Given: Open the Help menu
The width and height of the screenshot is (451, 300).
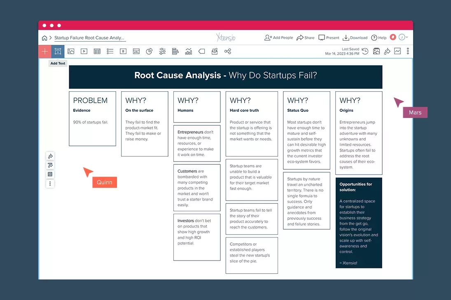Looking at the screenshot, I should tap(379, 37).
